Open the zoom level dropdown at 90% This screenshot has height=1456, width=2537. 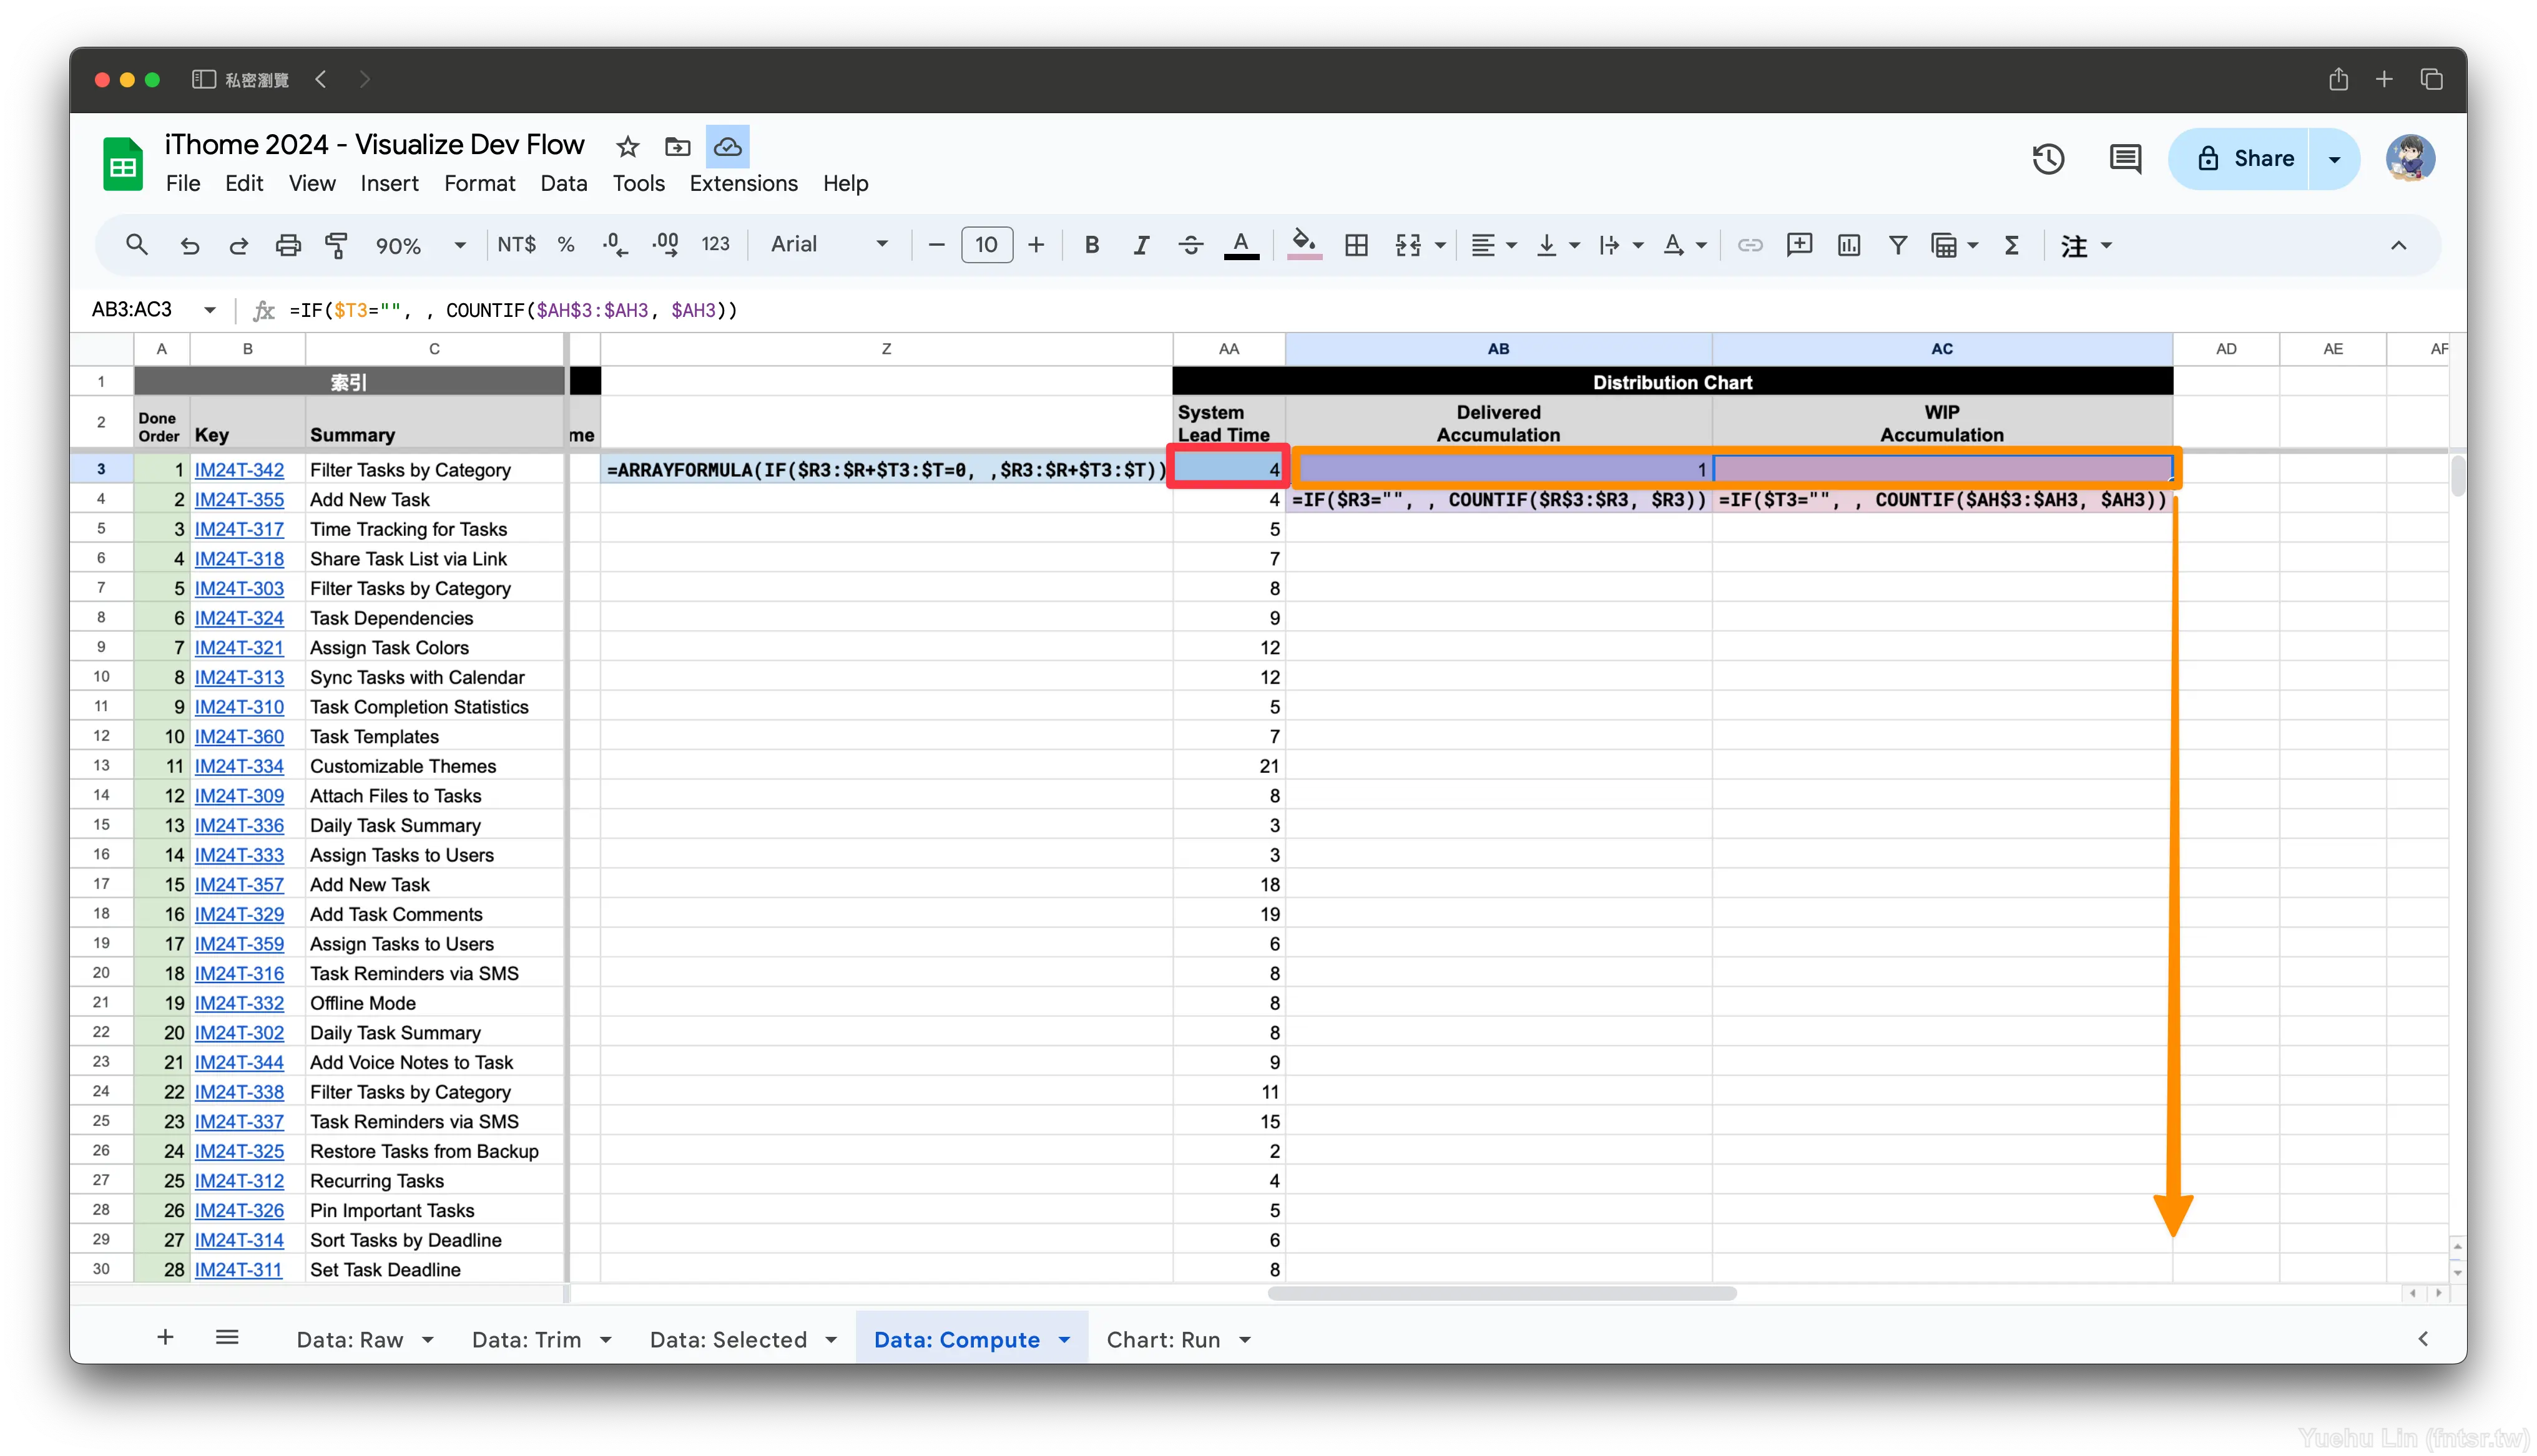coord(419,245)
